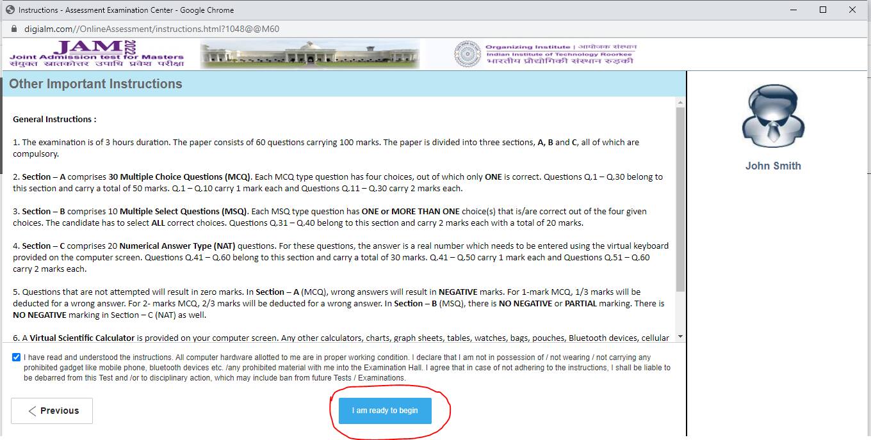
Task: Uncheck the instructions declaration checkbox
Action: pos(16,356)
